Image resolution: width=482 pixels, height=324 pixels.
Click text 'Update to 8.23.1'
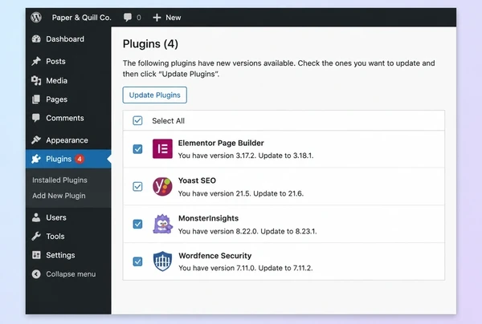288,231
